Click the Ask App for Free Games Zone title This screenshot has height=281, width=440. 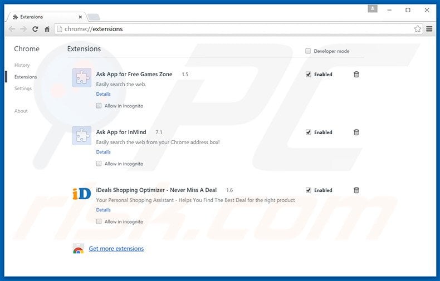pos(134,75)
